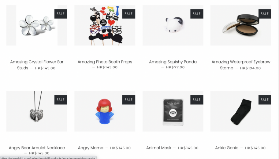The image size is (279, 159).
Task: Click SALE badge on Ankie Genie
Action: coord(265,100)
